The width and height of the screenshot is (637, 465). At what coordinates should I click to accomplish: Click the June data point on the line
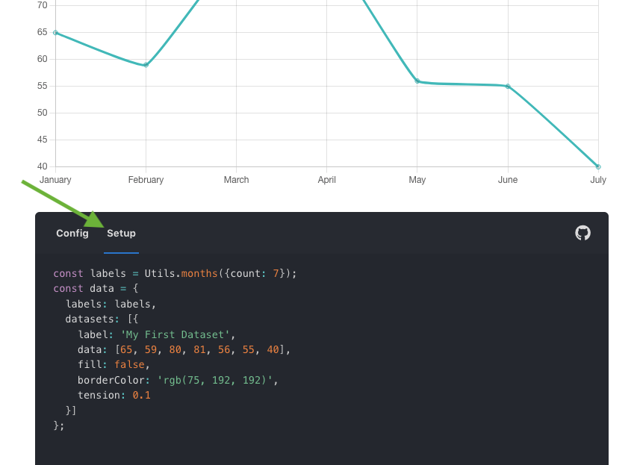tap(508, 84)
